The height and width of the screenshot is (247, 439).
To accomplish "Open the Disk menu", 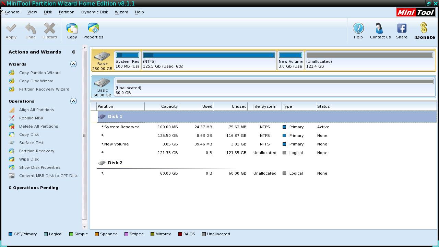I will (48, 12).
